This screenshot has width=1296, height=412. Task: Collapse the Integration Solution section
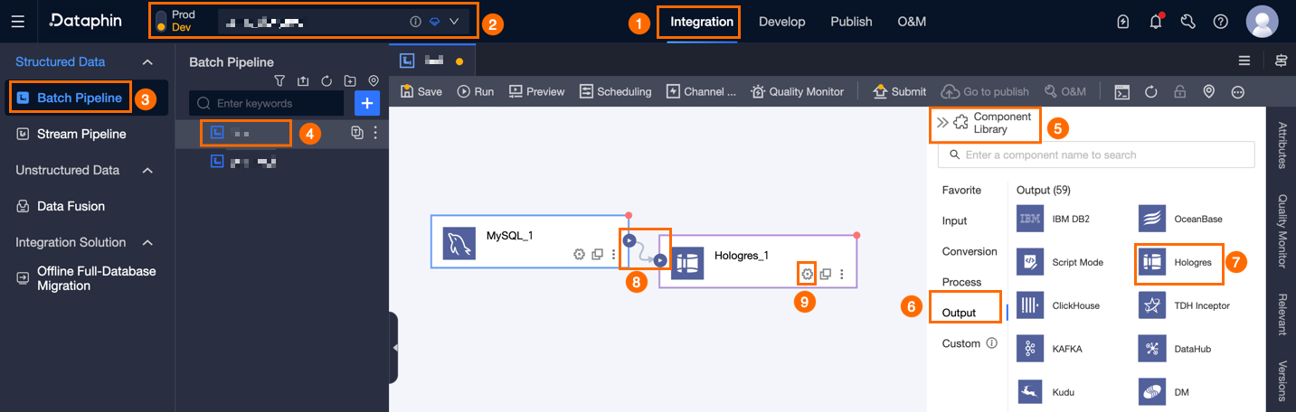[147, 242]
